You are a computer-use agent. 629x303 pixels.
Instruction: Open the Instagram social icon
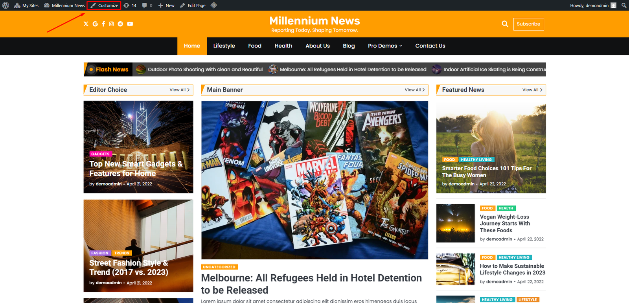click(112, 24)
